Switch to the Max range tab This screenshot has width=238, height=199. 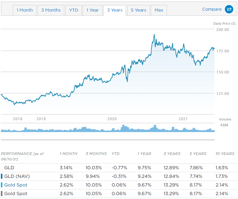point(159,10)
